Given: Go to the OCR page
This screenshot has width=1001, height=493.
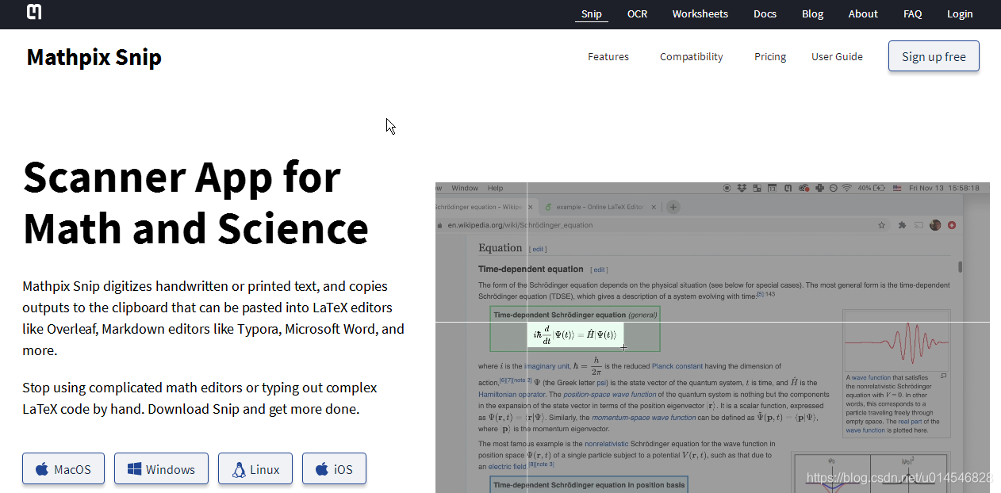Looking at the screenshot, I should coord(637,13).
